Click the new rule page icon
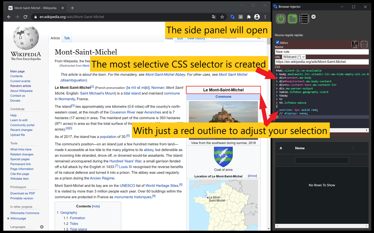 click(292, 18)
